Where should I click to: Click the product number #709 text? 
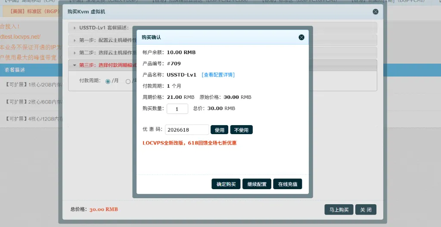(174, 64)
